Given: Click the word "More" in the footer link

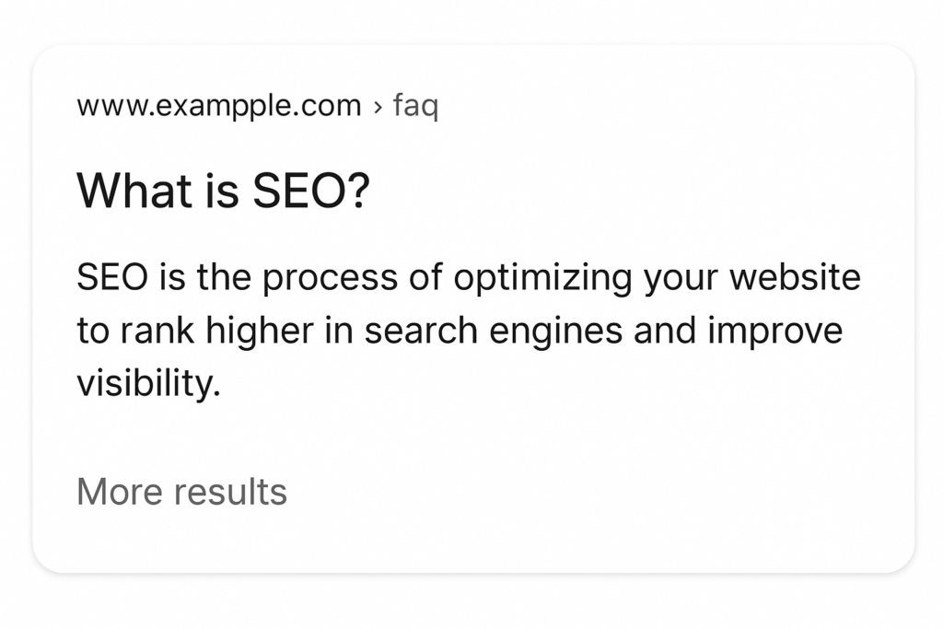Looking at the screenshot, I should [x=111, y=492].
